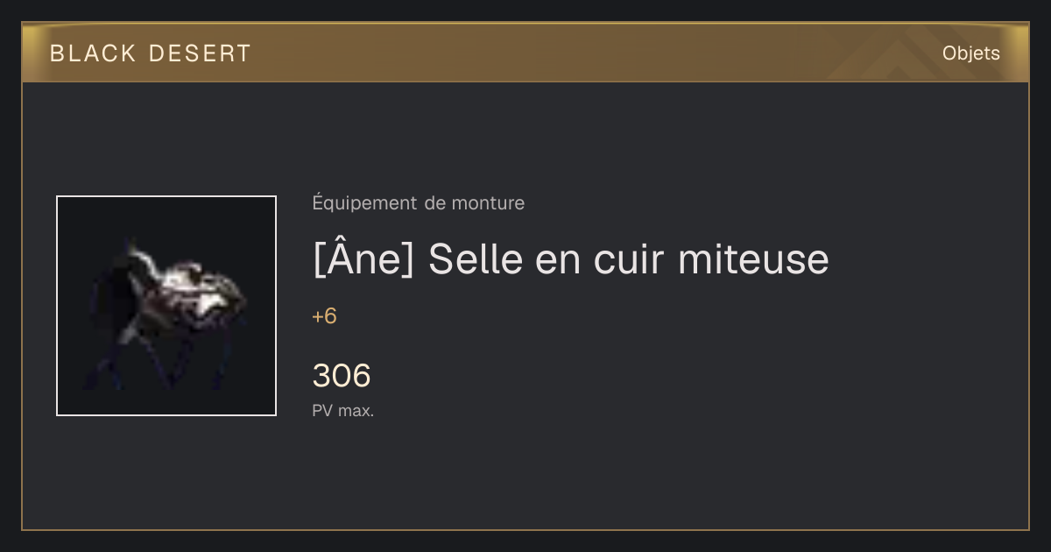Open the BLACK DESERT header title
This screenshot has width=1051, height=552.
[x=151, y=53]
